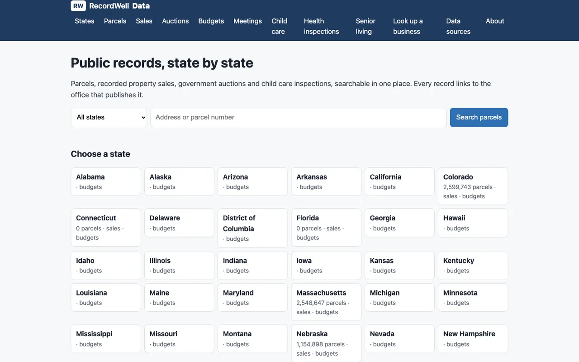Focus the address or parcel number field
This screenshot has height=362, width=579.
point(299,117)
